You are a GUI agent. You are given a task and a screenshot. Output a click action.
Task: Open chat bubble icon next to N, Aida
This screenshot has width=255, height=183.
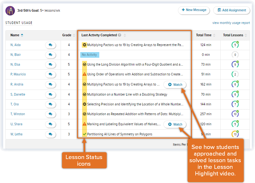50,45
